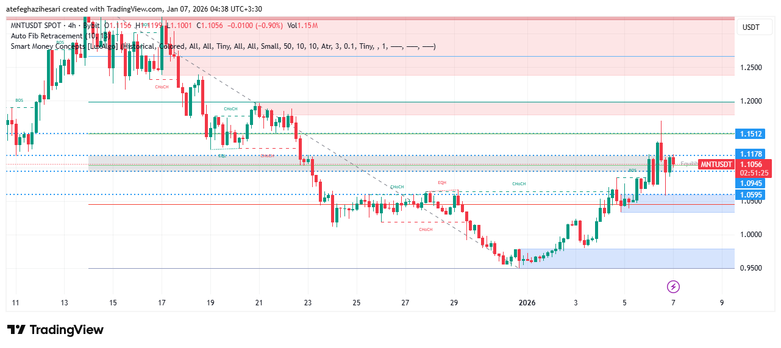781x348 pixels.
Task: Click the 23 date on time axis
Action: click(307, 302)
